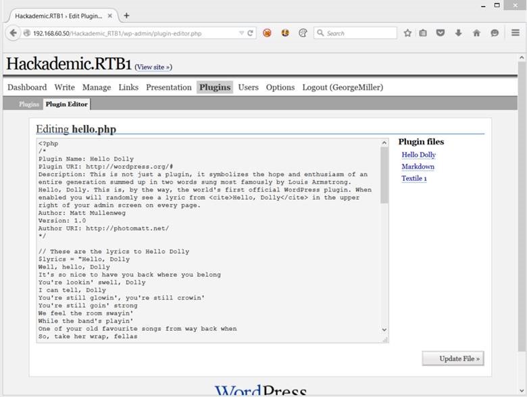Open Hello Dolly plugin file
This screenshot has height=397, width=527.
[418, 155]
